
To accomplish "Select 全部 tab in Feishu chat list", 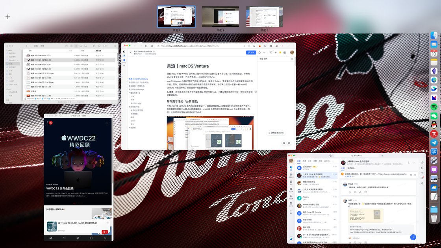I will 299,161.
